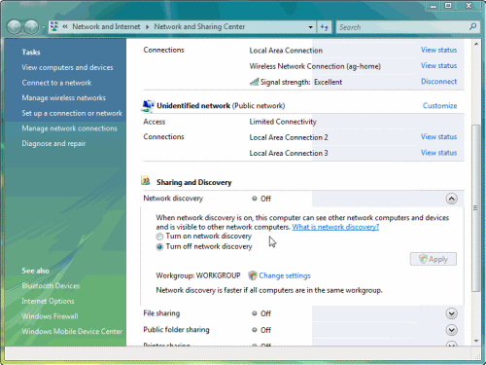Click the breadcrumb arrow after Network and Internet
Image resolution: width=486 pixels, height=365 pixels.
(148, 27)
